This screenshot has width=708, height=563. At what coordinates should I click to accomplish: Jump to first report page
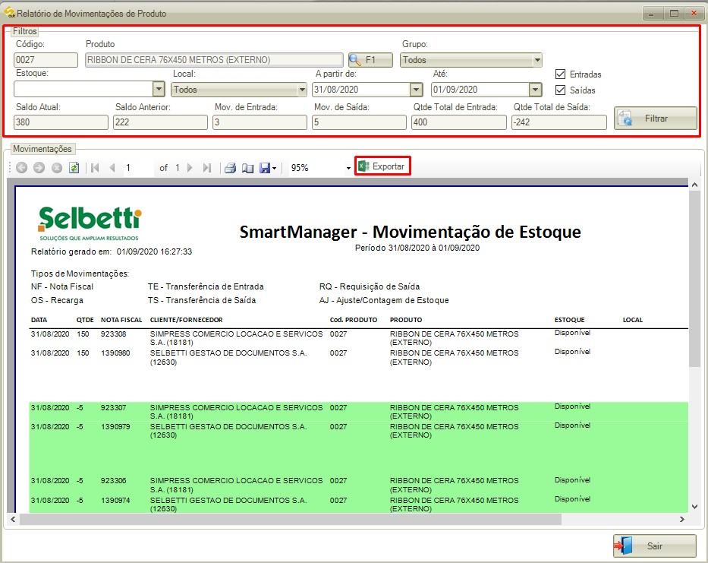tap(95, 168)
